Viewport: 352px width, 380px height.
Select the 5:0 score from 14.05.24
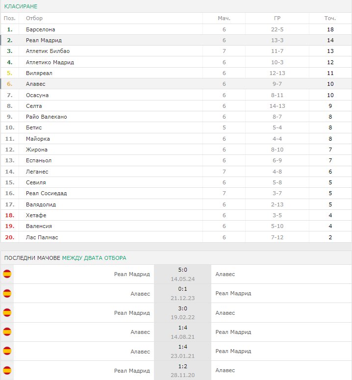click(183, 270)
